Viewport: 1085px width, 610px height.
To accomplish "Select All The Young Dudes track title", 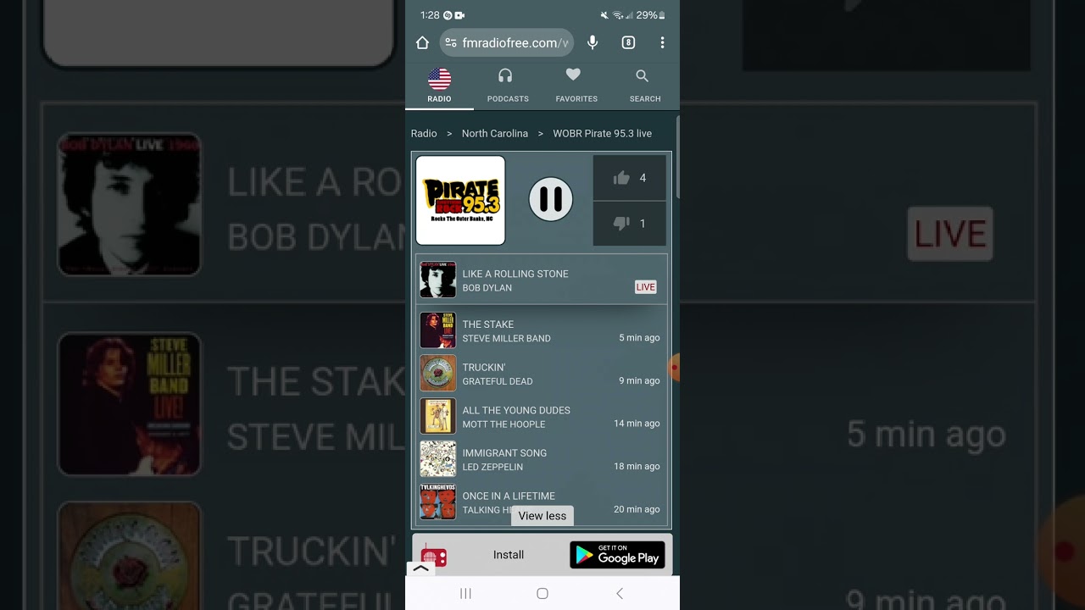I will point(516,410).
